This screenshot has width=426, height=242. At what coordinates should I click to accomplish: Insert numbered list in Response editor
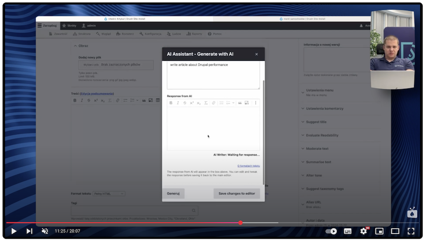[x=228, y=103]
